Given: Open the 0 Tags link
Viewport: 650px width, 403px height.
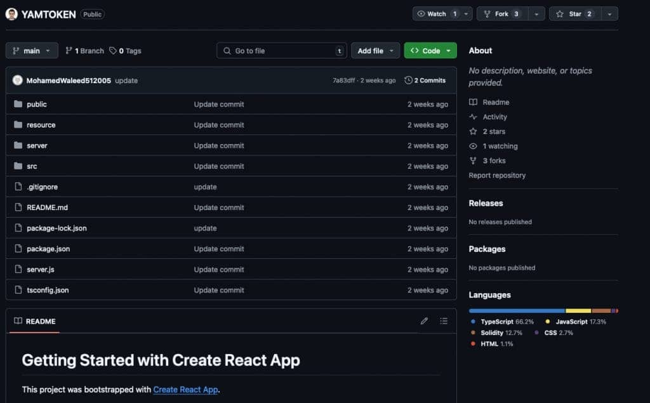Looking at the screenshot, I should point(125,51).
